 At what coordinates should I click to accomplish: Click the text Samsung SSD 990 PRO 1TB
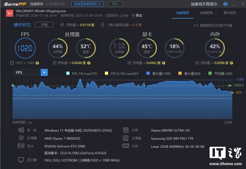tap(172, 139)
